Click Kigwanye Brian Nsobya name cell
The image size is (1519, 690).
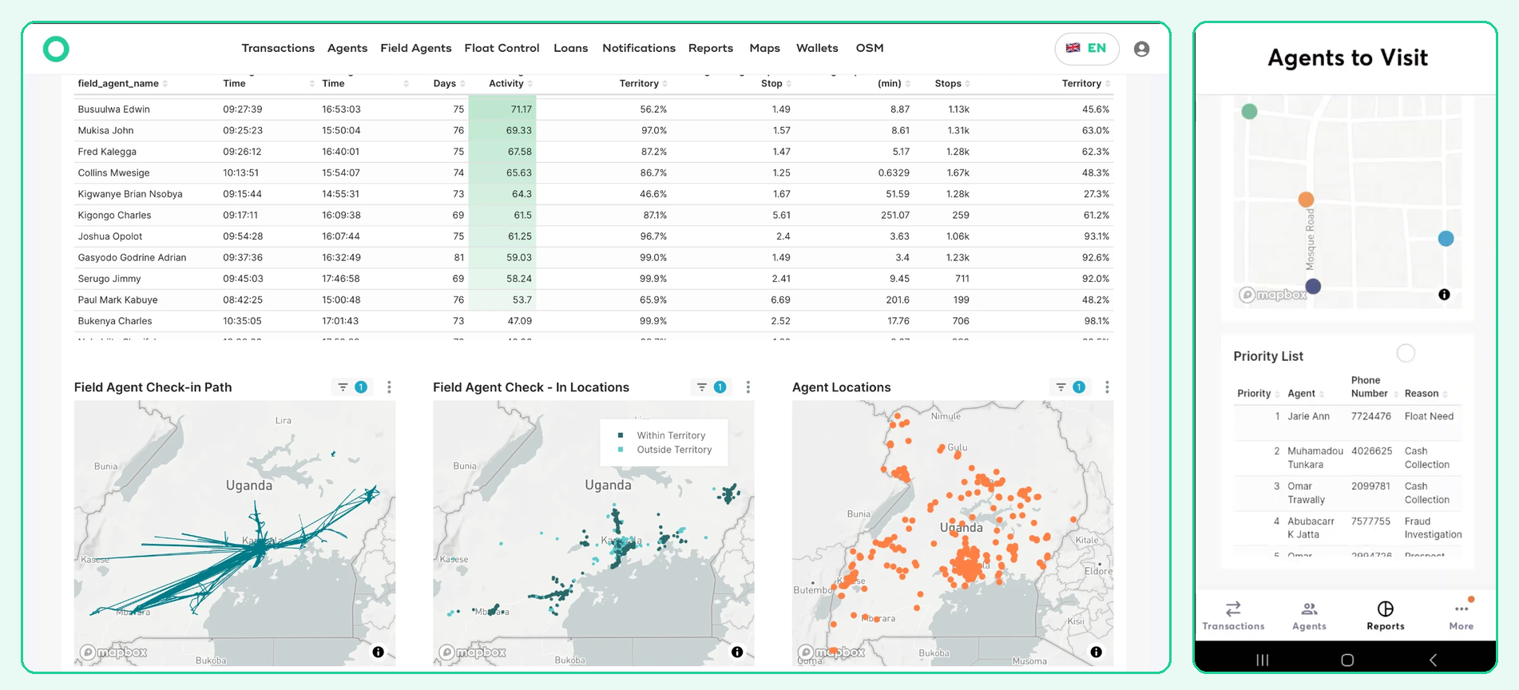(x=130, y=194)
